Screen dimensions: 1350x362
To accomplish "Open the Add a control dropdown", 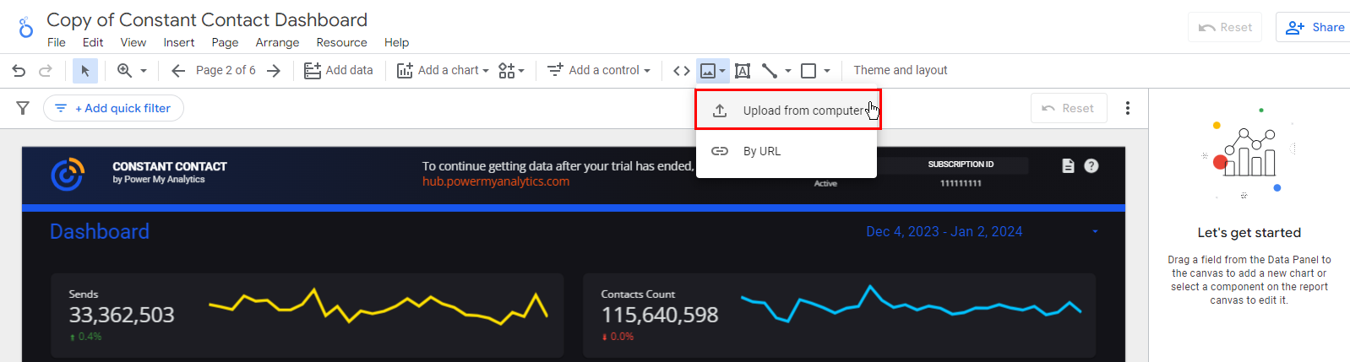I will [x=598, y=71].
